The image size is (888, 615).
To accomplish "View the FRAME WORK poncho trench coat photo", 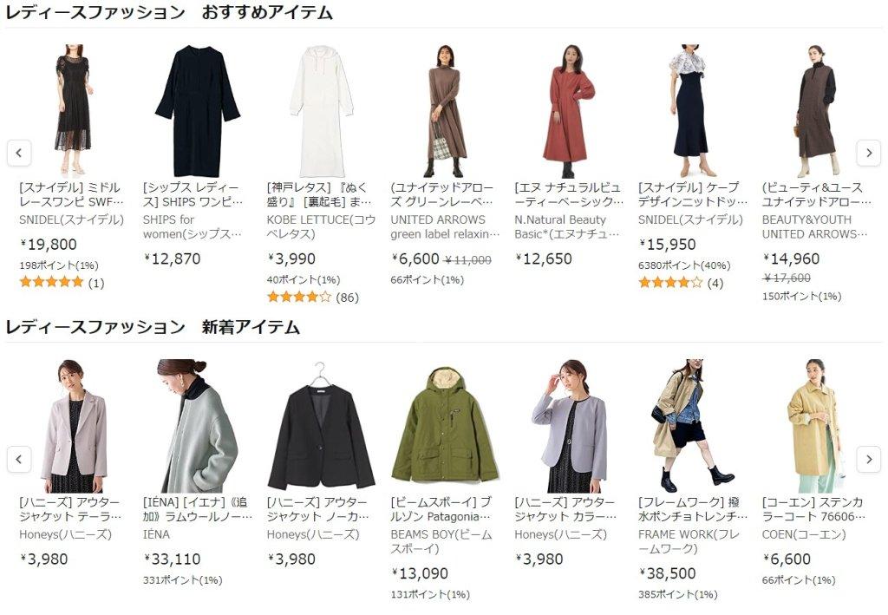I will [692, 426].
